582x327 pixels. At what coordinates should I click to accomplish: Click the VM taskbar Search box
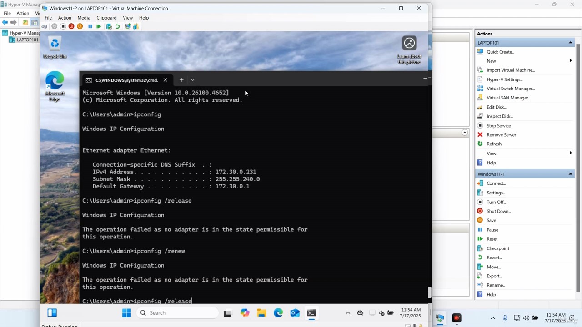click(x=178, y=313)
